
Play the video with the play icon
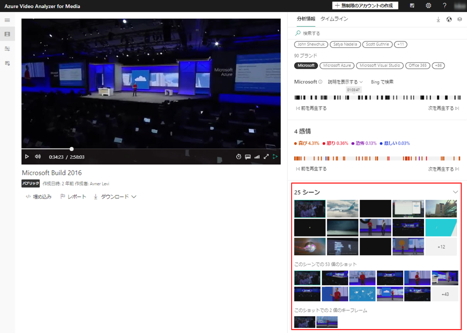(x=27, y=157)
